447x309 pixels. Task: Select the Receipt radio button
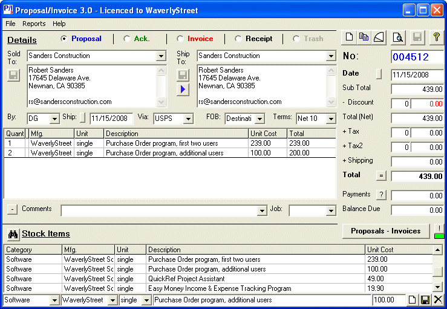coord(238,39)
